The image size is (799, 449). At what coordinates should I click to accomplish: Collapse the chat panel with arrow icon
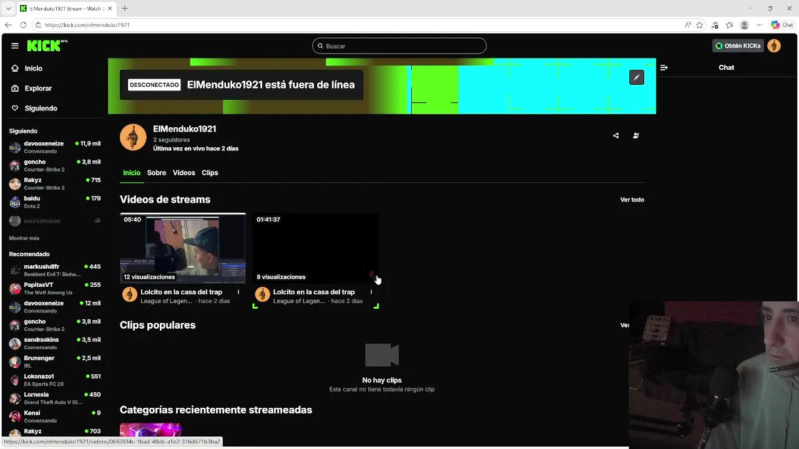point(664,67)
